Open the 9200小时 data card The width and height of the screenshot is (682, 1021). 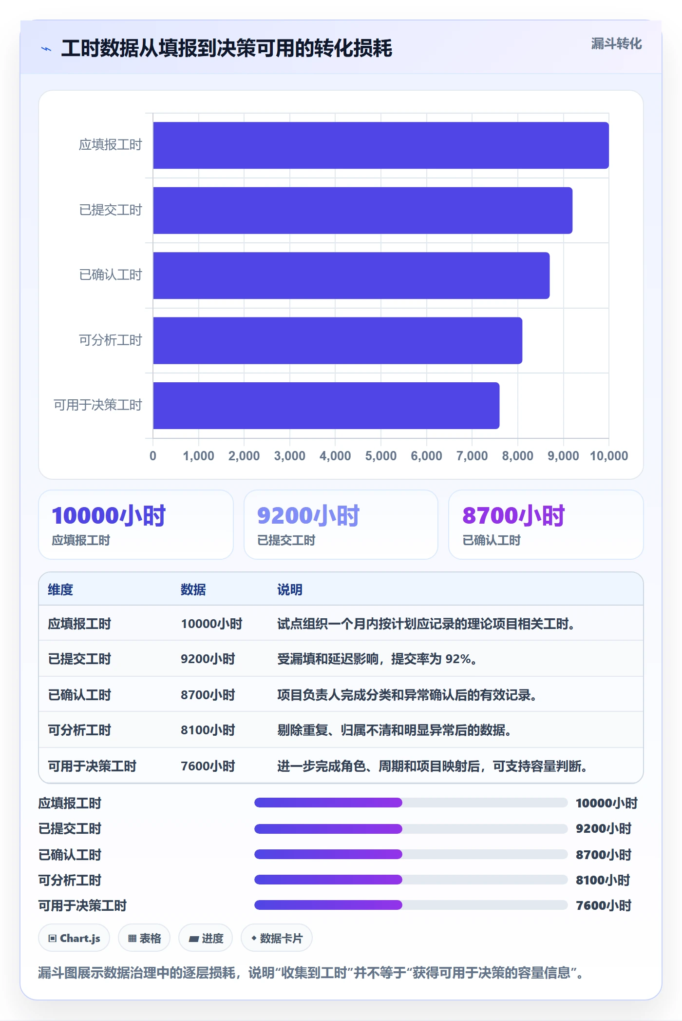341,525
